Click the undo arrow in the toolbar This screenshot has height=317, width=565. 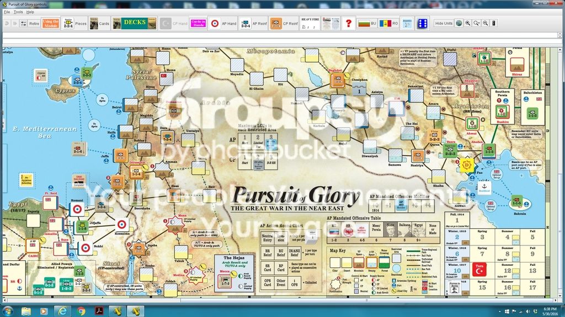coord(7,23)
